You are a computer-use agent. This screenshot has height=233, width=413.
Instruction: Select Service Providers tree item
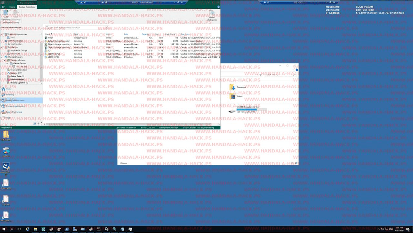click(x=13, y=44)
